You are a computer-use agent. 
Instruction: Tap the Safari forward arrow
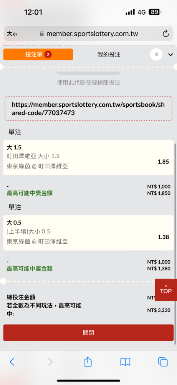[x=50, y=362]
